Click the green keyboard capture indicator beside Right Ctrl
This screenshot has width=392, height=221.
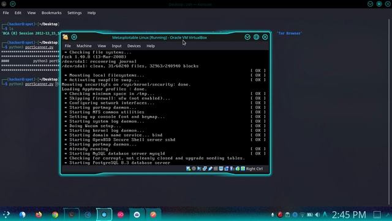(243, 169)
